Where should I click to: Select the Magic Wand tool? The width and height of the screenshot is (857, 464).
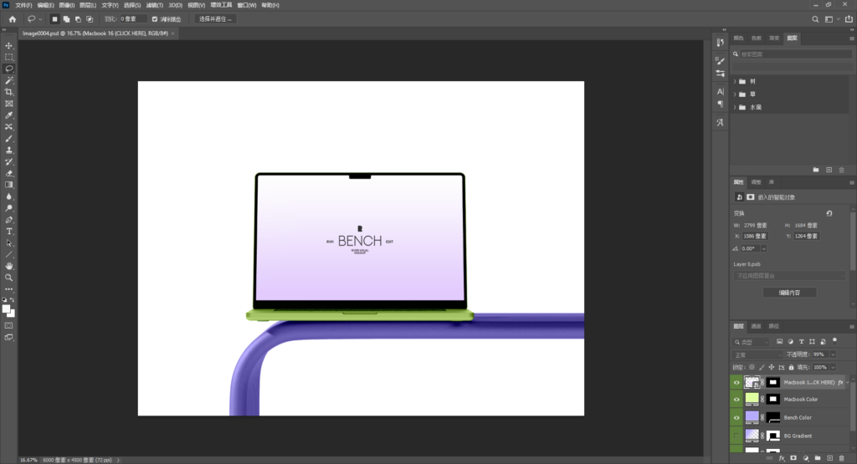[x=8, y=80]
